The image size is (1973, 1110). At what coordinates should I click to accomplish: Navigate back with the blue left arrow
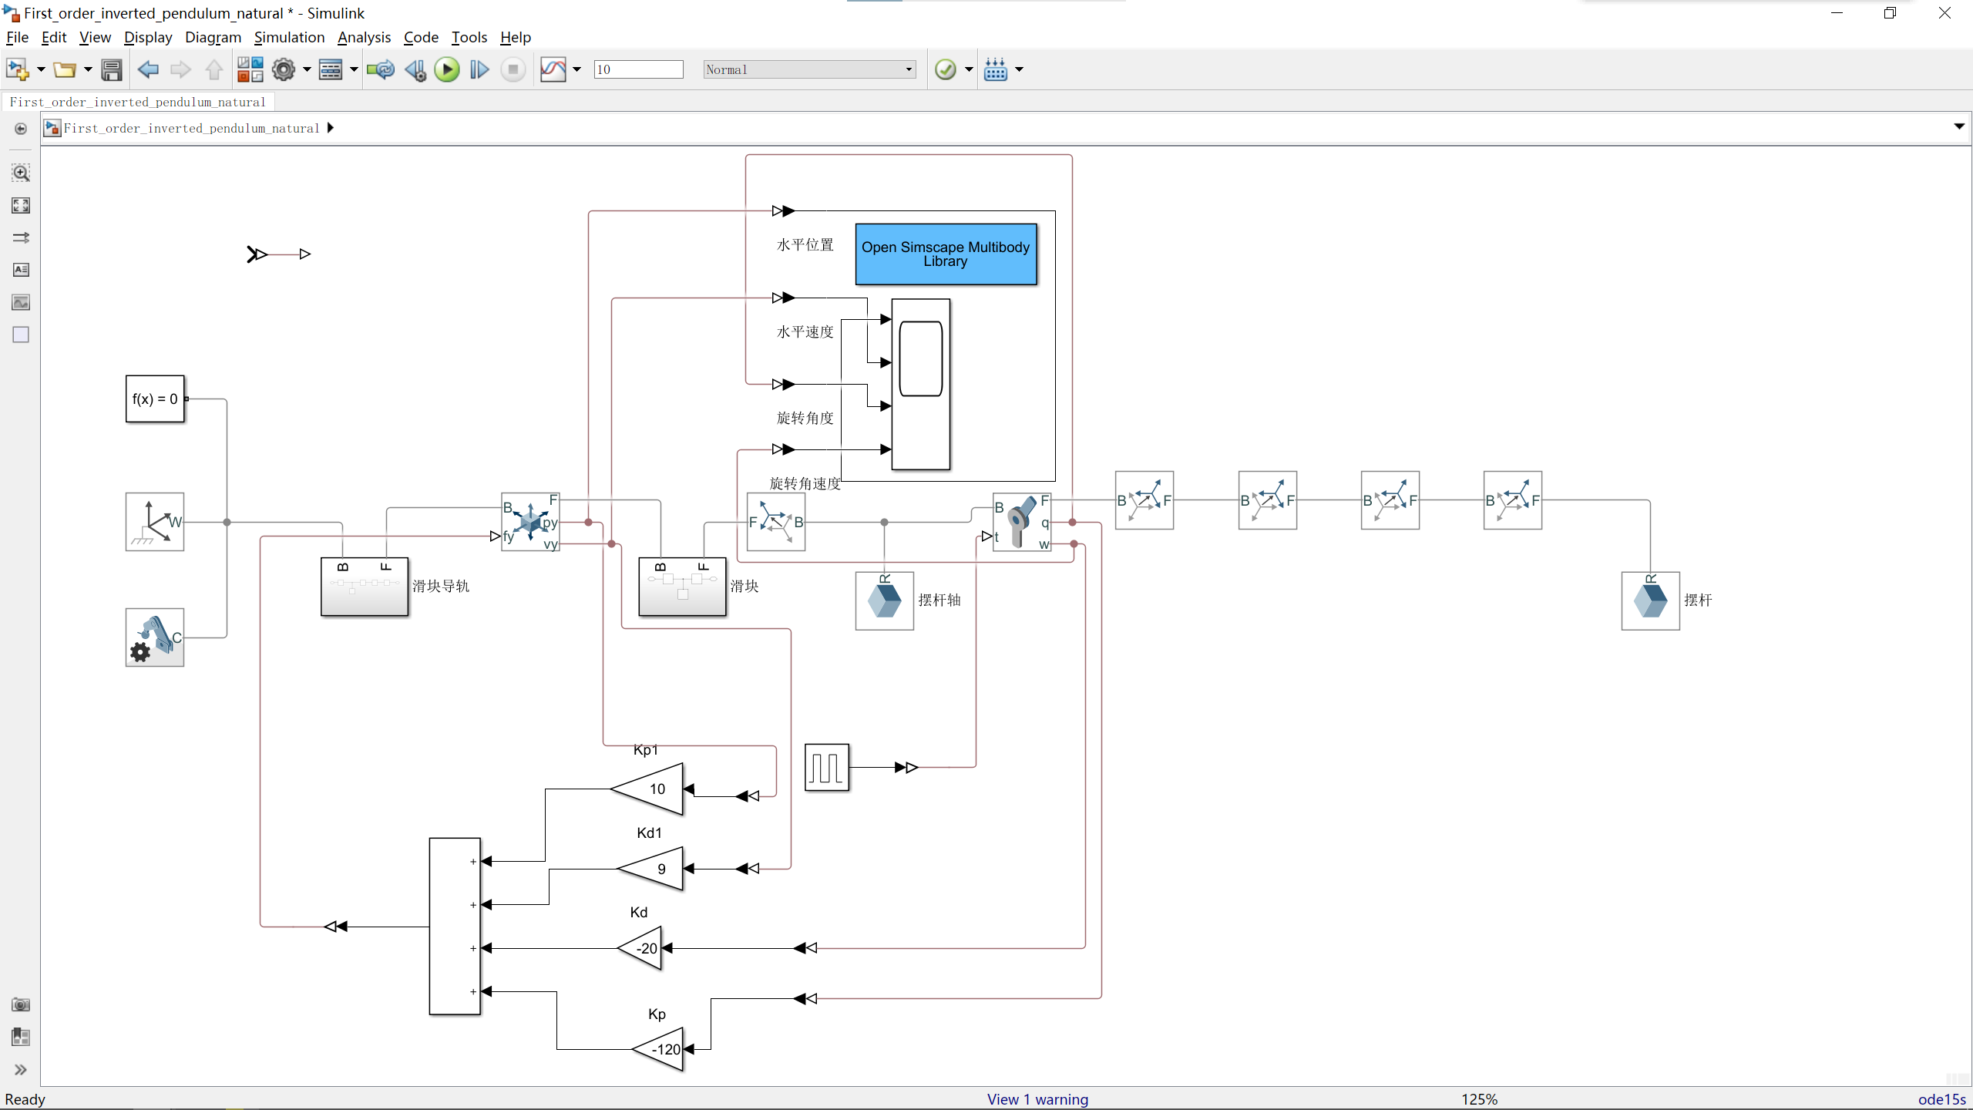point(147,69)
